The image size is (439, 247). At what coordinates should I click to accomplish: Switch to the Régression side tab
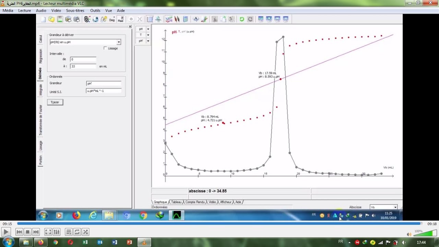(40, 56)
